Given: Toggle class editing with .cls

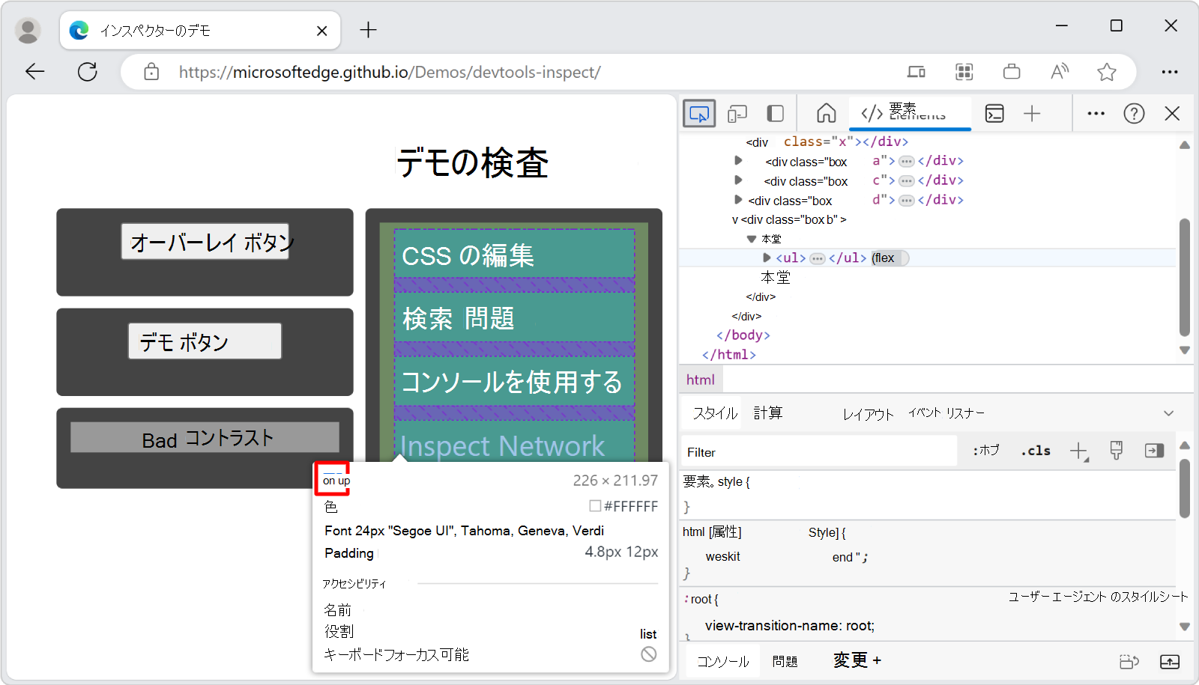Looking at the screenshot, I should point(1035,451).
